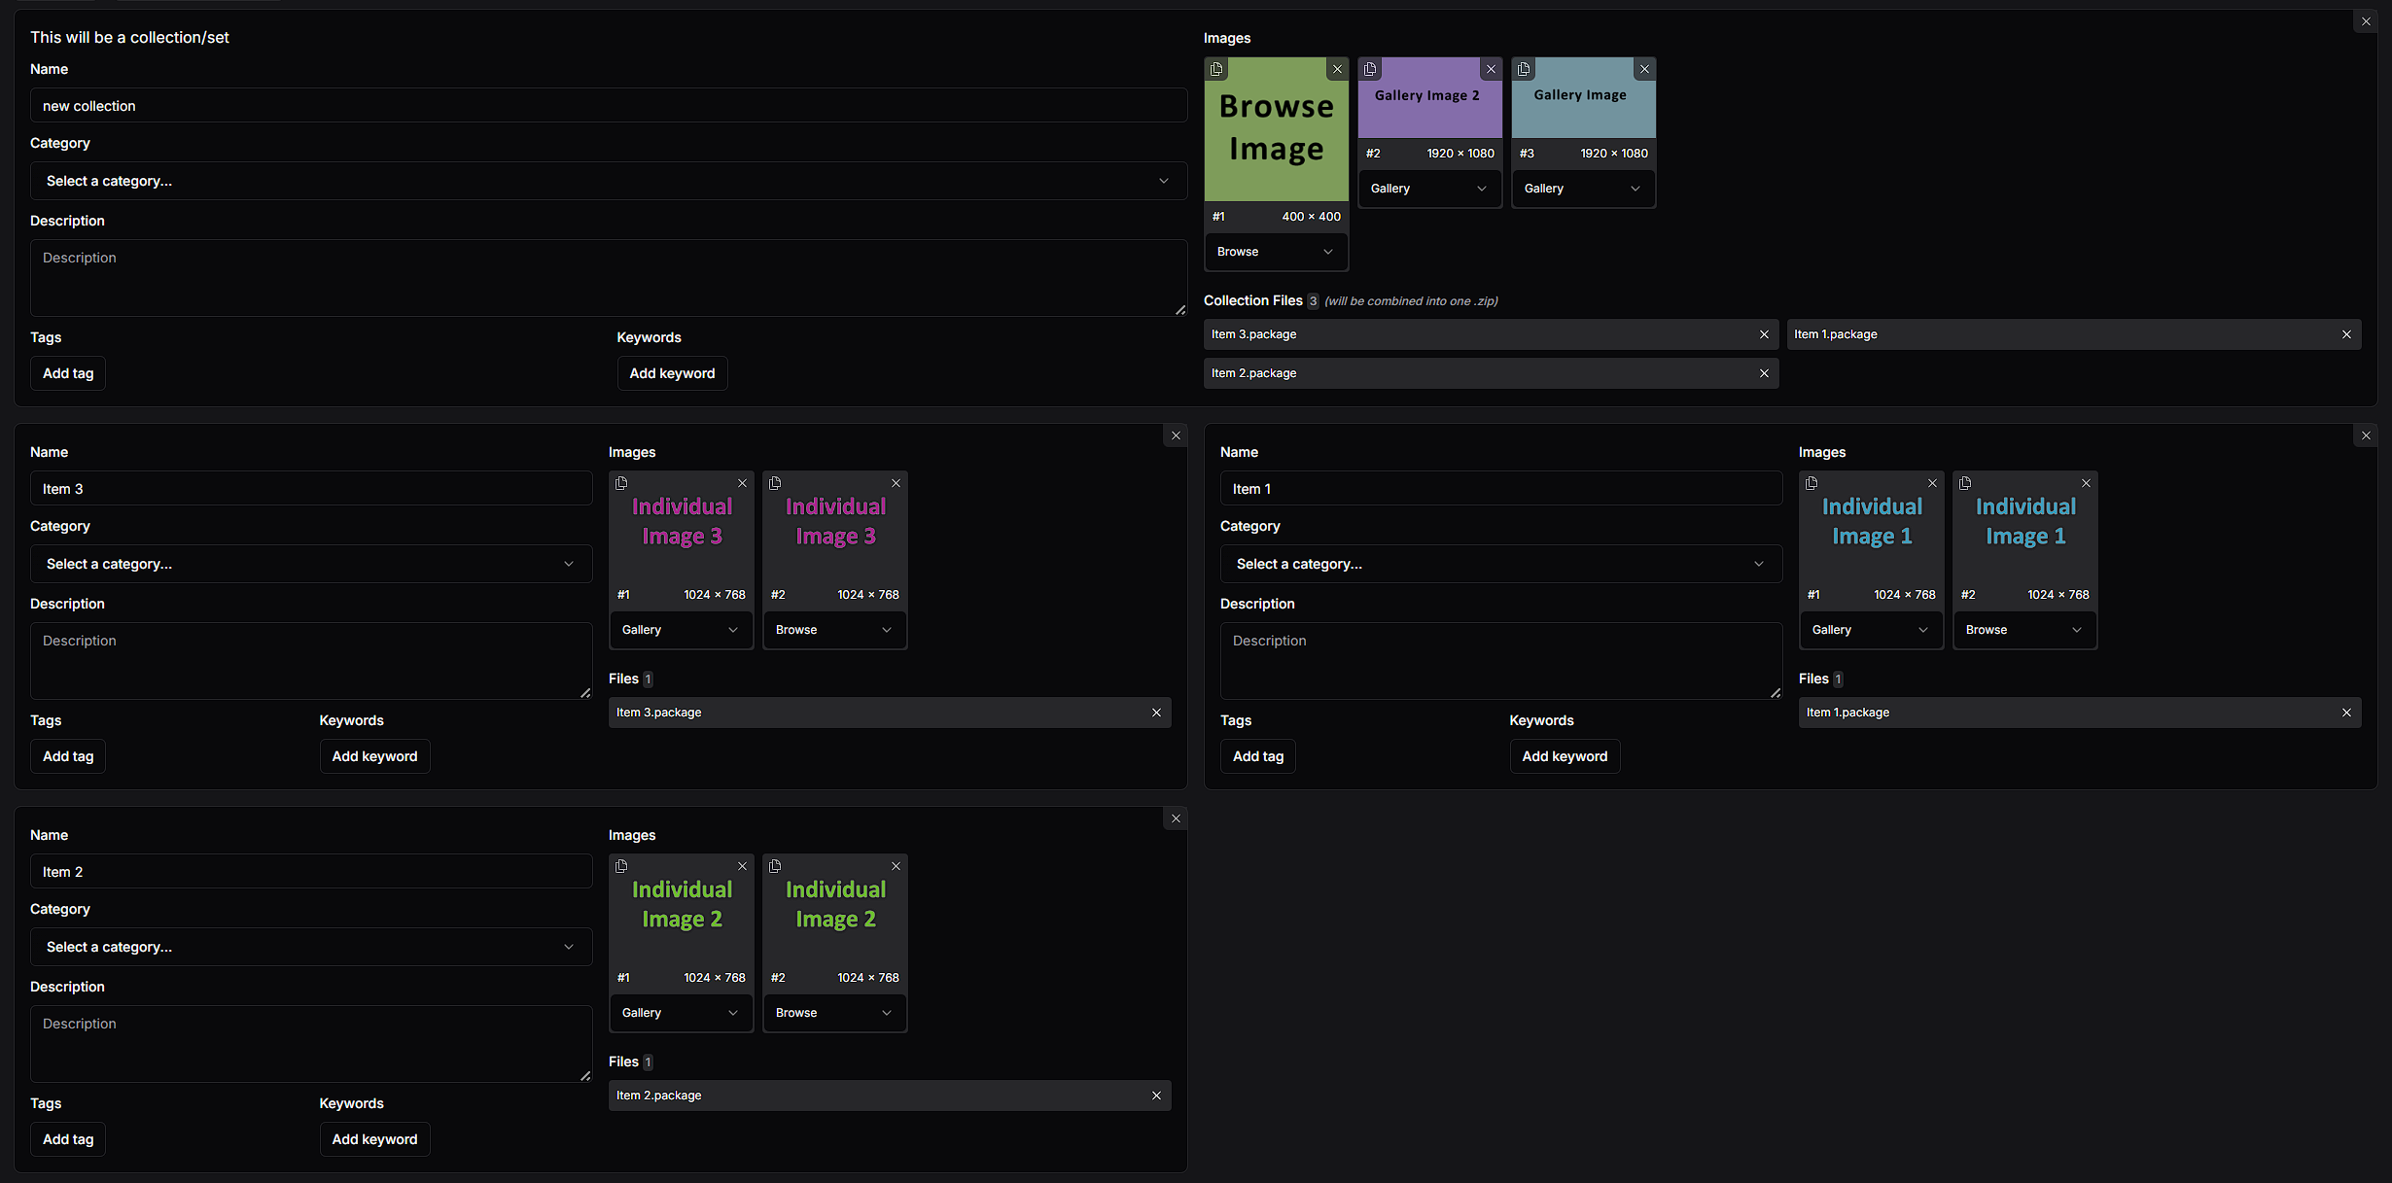Viewport: 2392px width, 1183px height.
Task: Delete Item 2.package from Item 2 Files
Action: 1156,1096
